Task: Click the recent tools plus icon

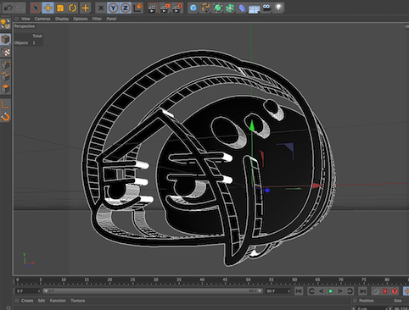Action: 85,8
